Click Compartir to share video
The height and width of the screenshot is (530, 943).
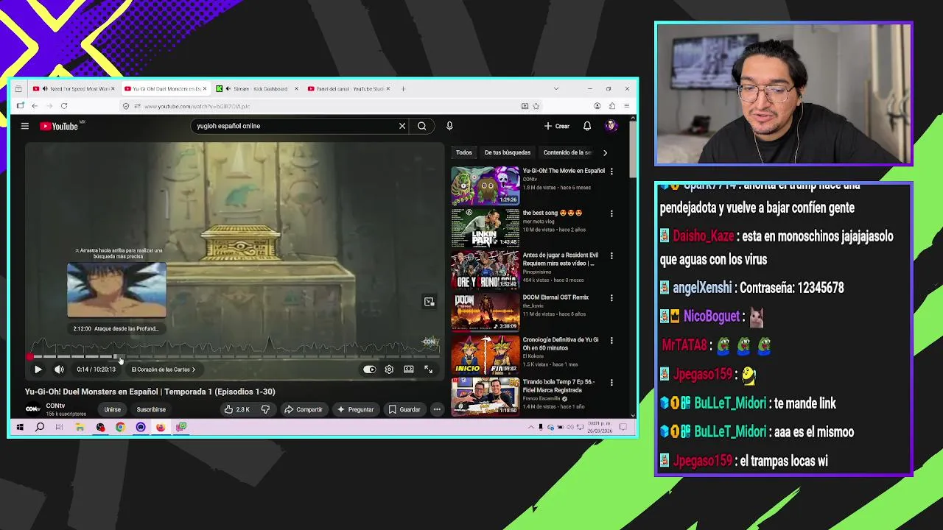[304, 409]
